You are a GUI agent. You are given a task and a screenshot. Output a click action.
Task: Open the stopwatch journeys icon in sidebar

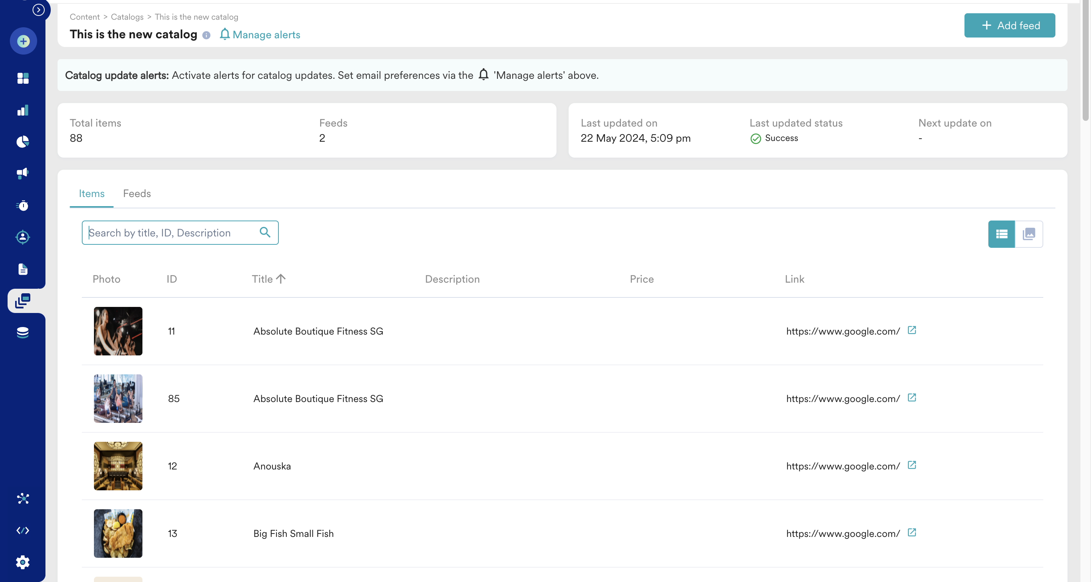click(23, 205)
